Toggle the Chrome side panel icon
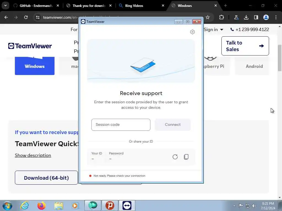Screen dimensions: 282x211 point(256,17)
